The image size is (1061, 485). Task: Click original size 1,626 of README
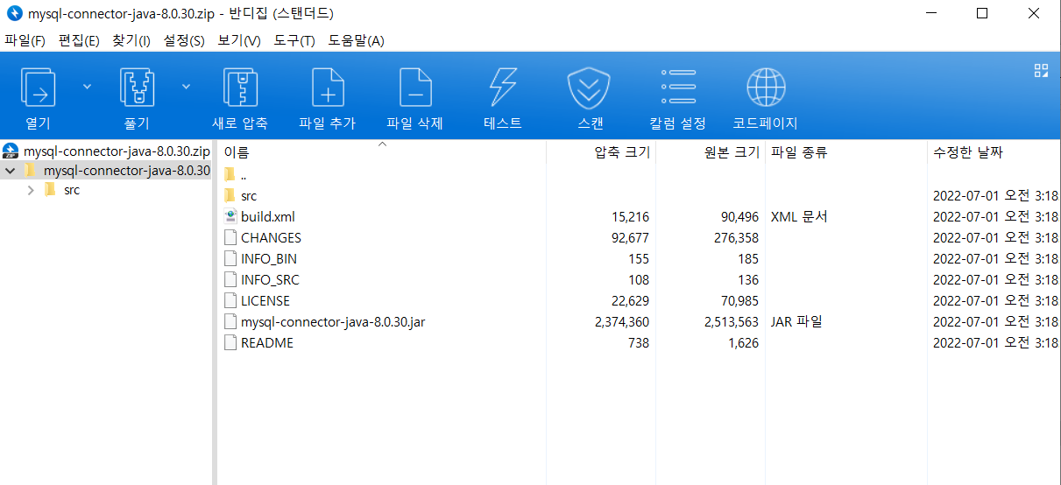tap(743, 343)
